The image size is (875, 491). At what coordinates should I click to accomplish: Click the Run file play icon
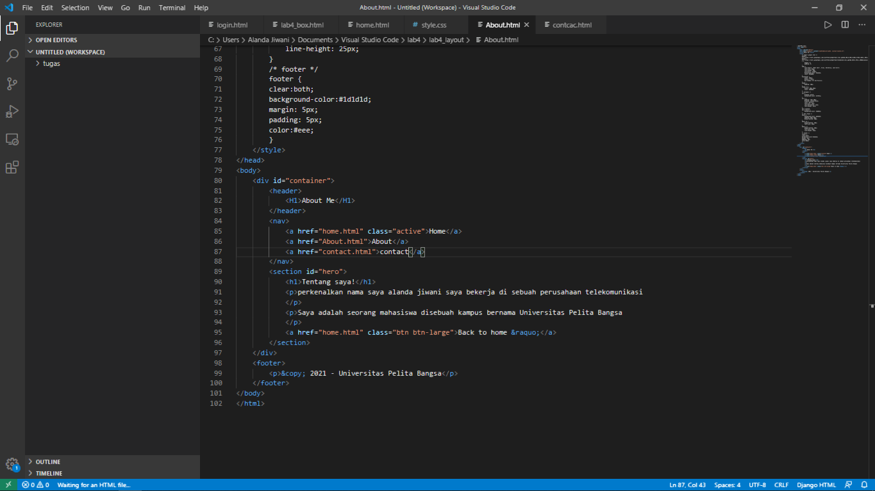pos(828,25)
